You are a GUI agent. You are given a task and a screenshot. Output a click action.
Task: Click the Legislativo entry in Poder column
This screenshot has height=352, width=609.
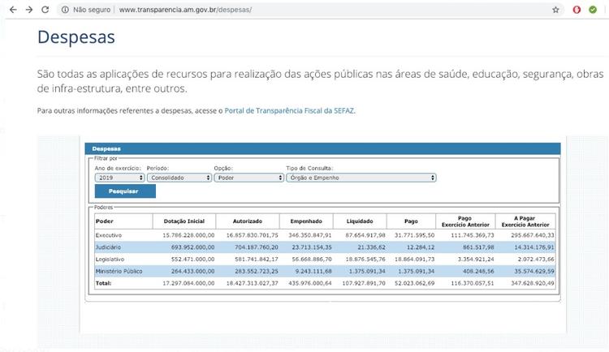click(110, 258)
